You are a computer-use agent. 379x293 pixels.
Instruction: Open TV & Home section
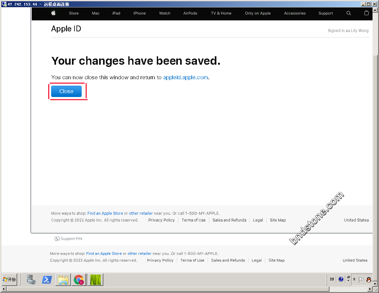pos(221,13)
